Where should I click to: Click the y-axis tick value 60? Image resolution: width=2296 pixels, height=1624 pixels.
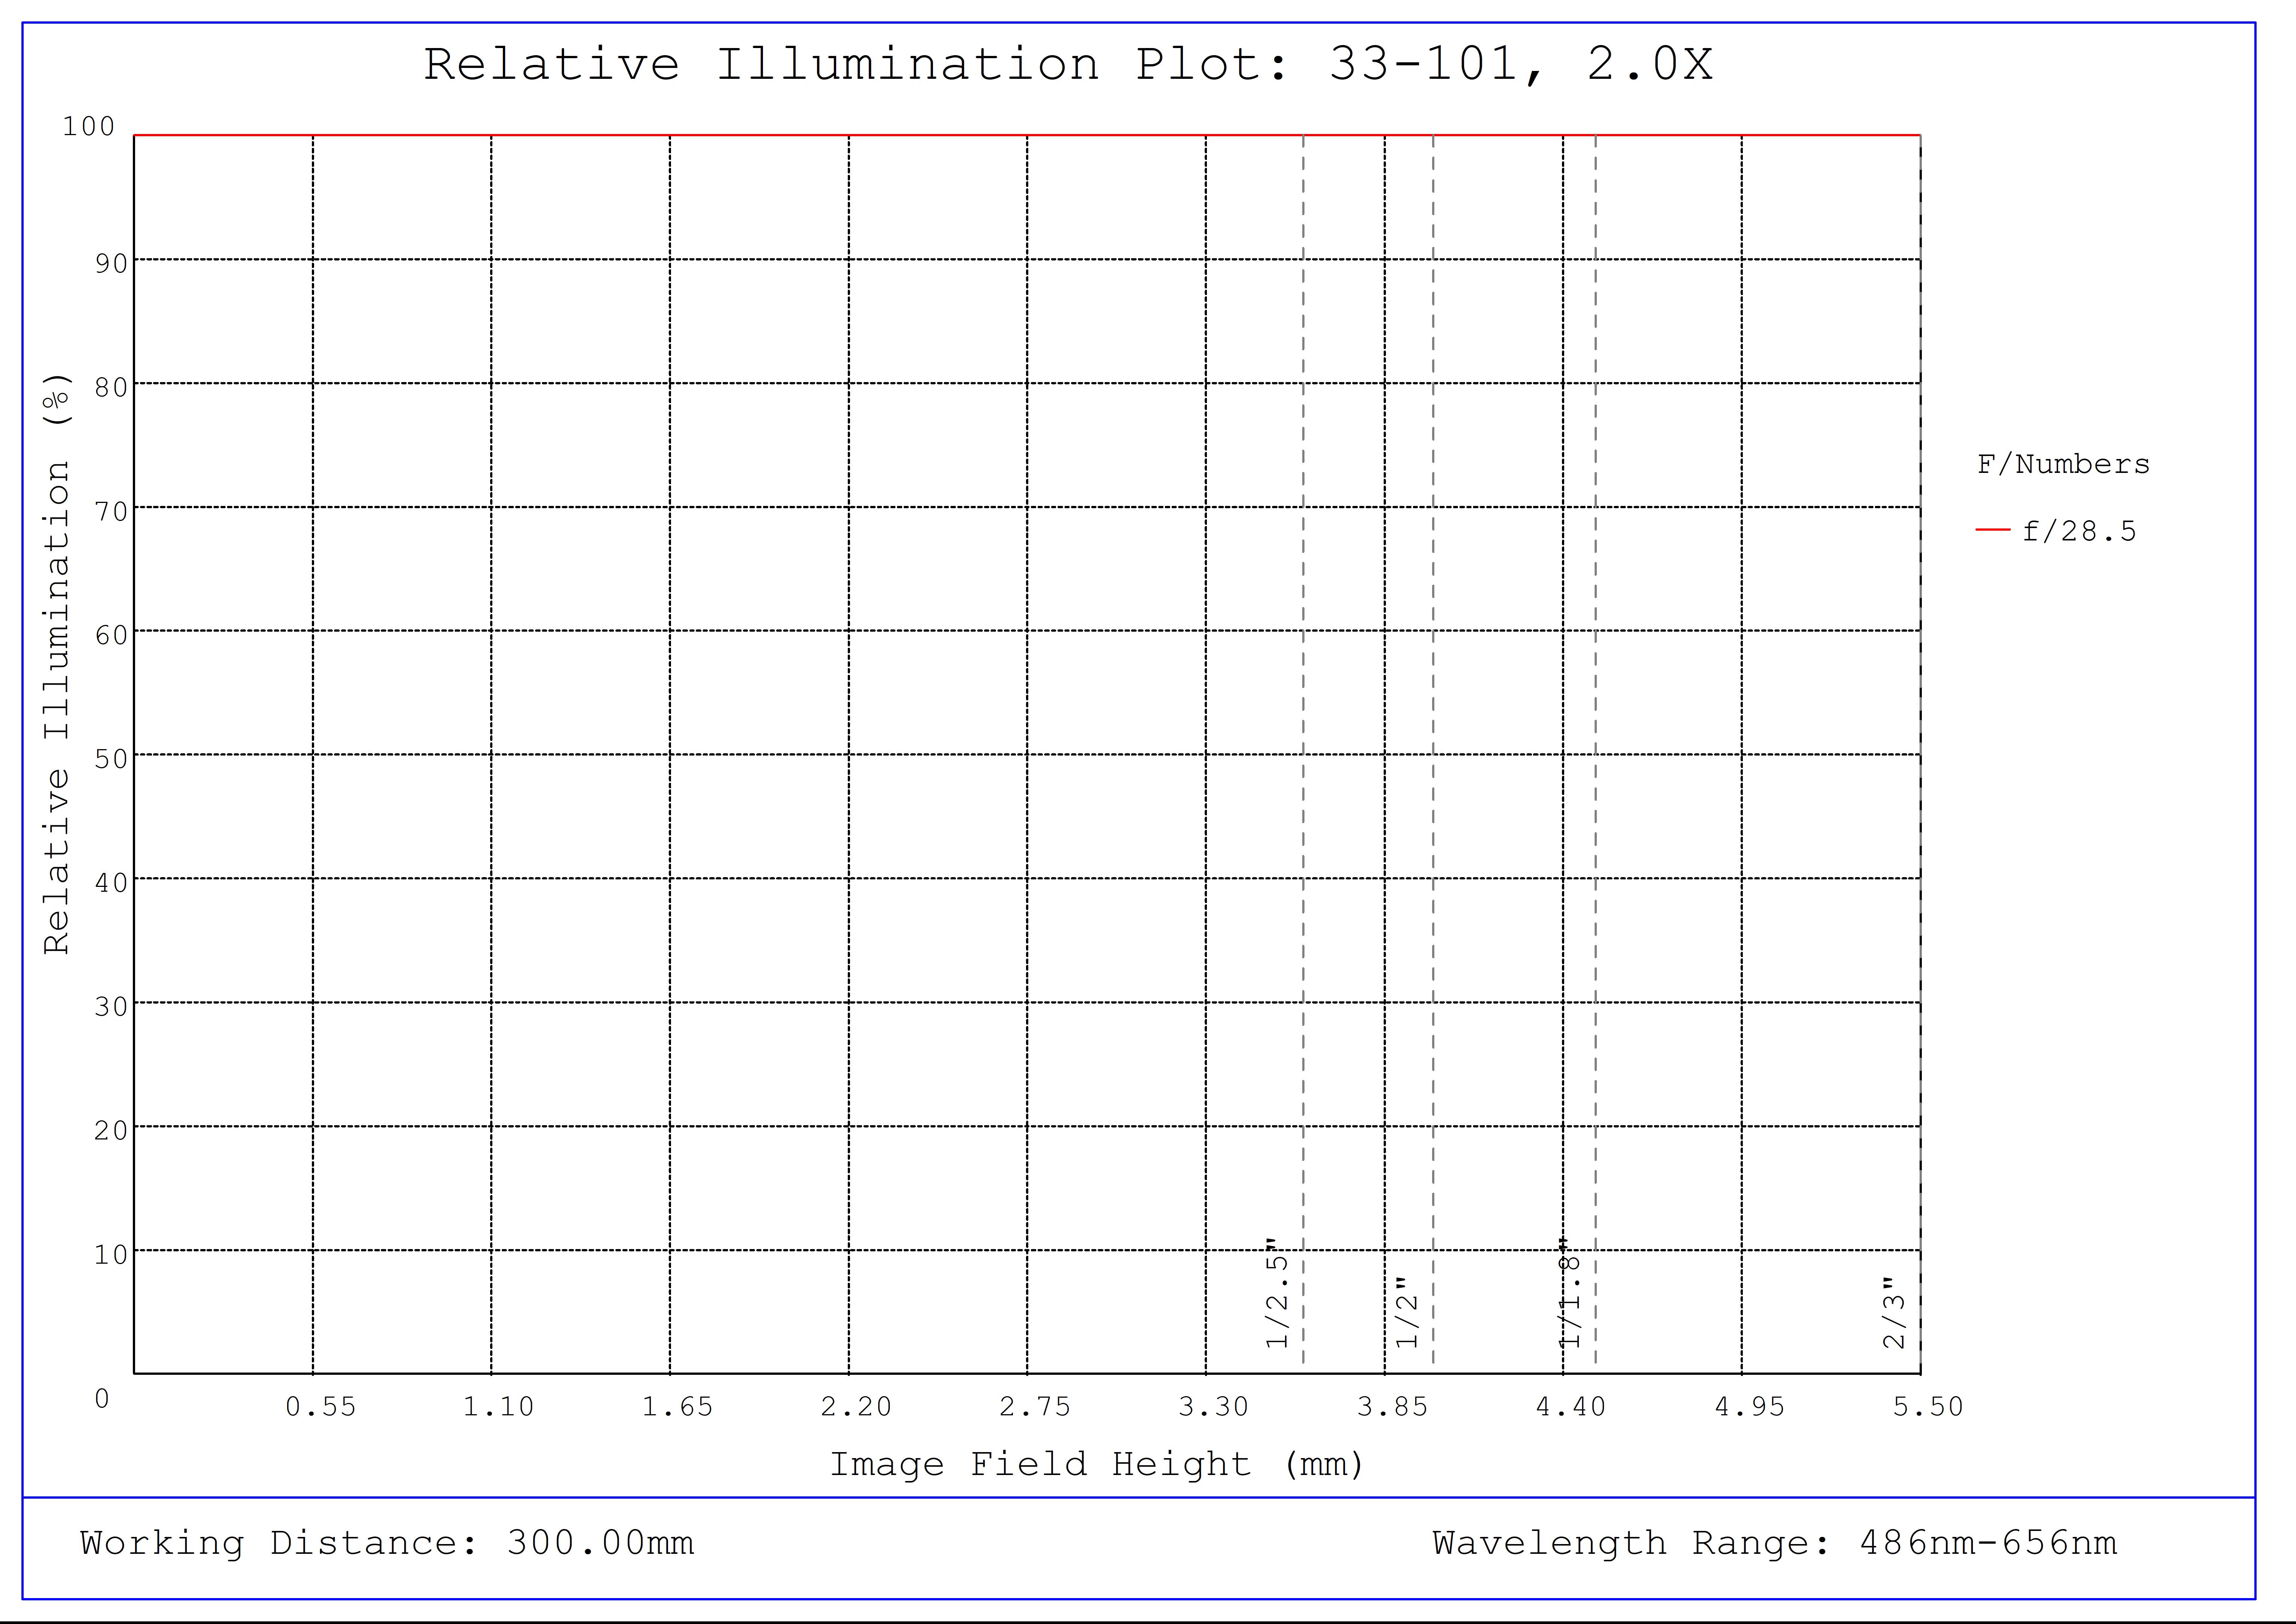(x=111, y=635)
